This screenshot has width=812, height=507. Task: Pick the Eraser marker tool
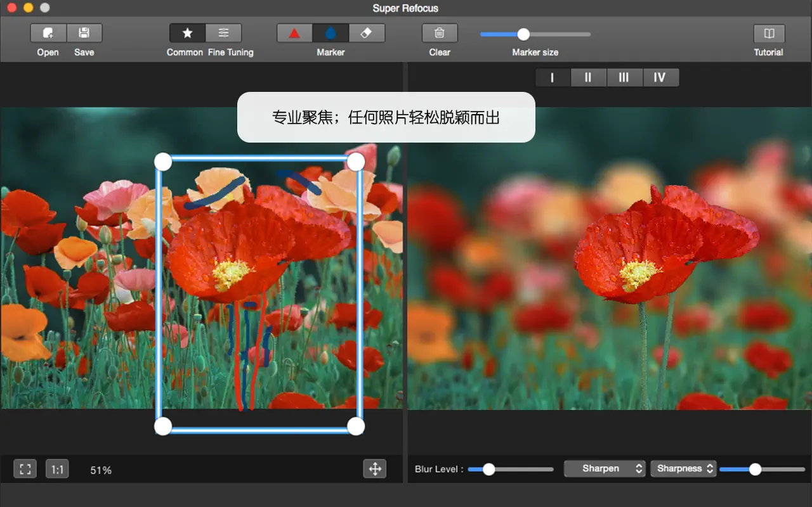tap(367, 32)
